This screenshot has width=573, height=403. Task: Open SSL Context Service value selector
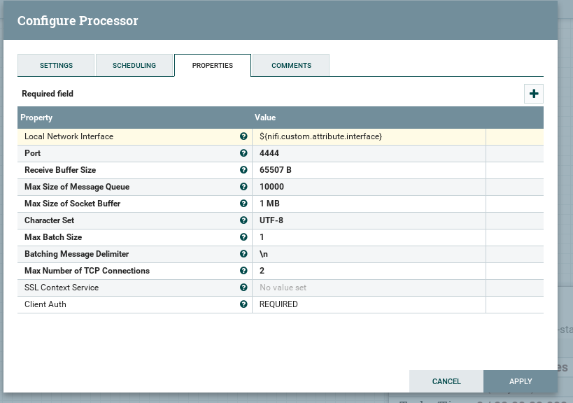pos(368,288)
